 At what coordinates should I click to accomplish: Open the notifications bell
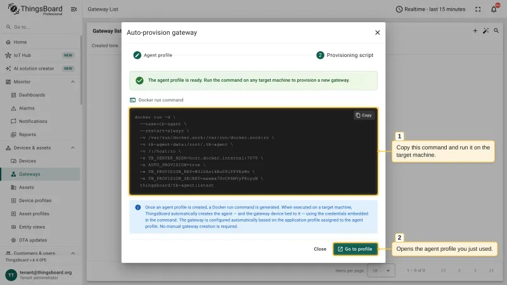pyautogui.click(x=494, y=9)
